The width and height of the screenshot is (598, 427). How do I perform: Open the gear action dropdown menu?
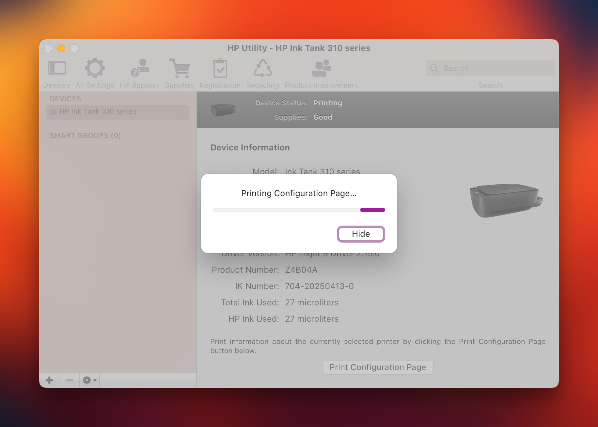[89, 380]
